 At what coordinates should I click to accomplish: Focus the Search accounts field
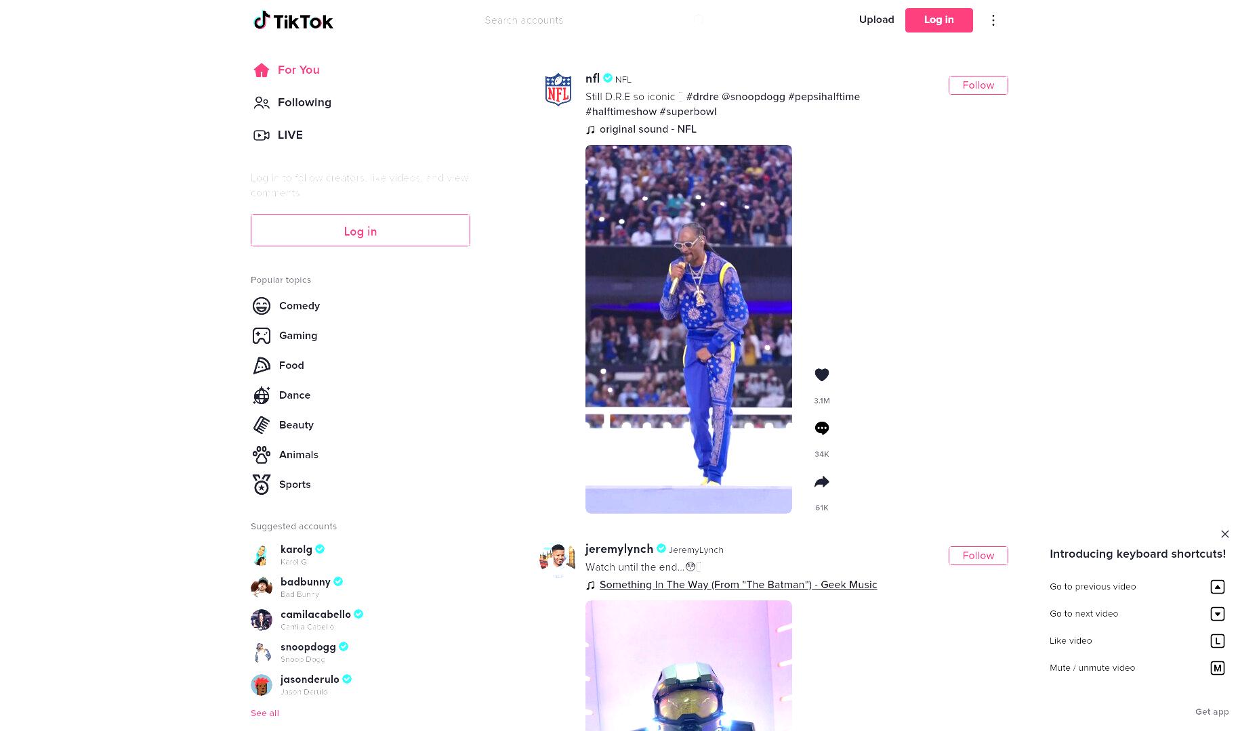(587, 20)
